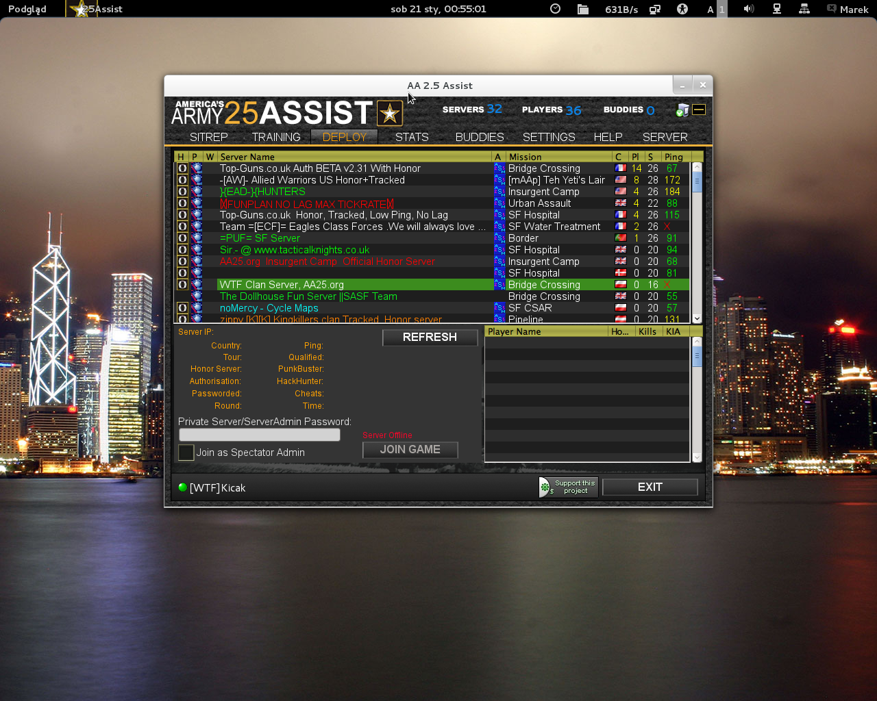Click Support this project button
The width and height of the screenshot is (877, 701).
pyautogui.click(x=568, y=487)
